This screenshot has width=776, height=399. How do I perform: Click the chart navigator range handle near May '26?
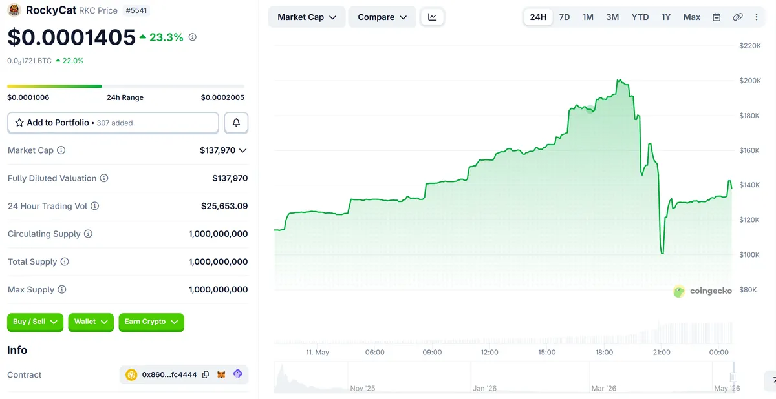tap(734, 377)
